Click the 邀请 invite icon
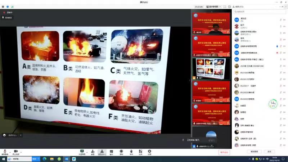Screen dimensions: 288x162 pos(93,151)
